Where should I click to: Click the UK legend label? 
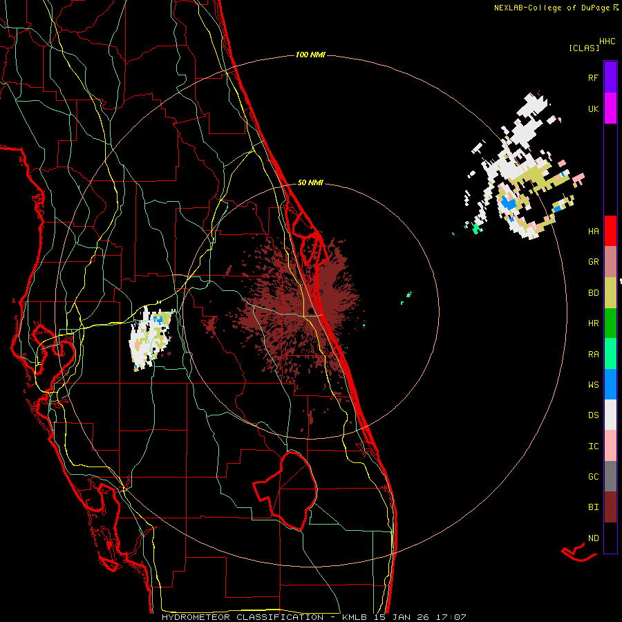[593, 109]
